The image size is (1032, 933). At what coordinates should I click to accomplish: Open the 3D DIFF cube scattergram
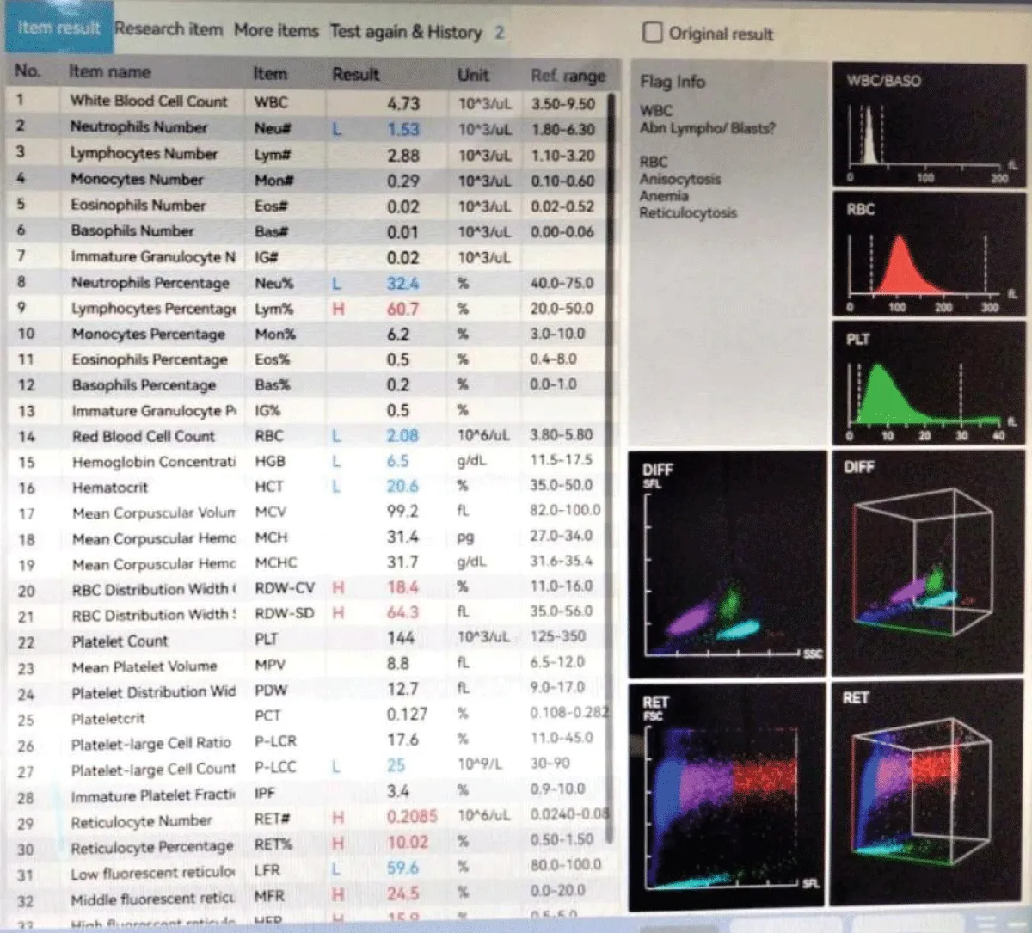(928, 562)
